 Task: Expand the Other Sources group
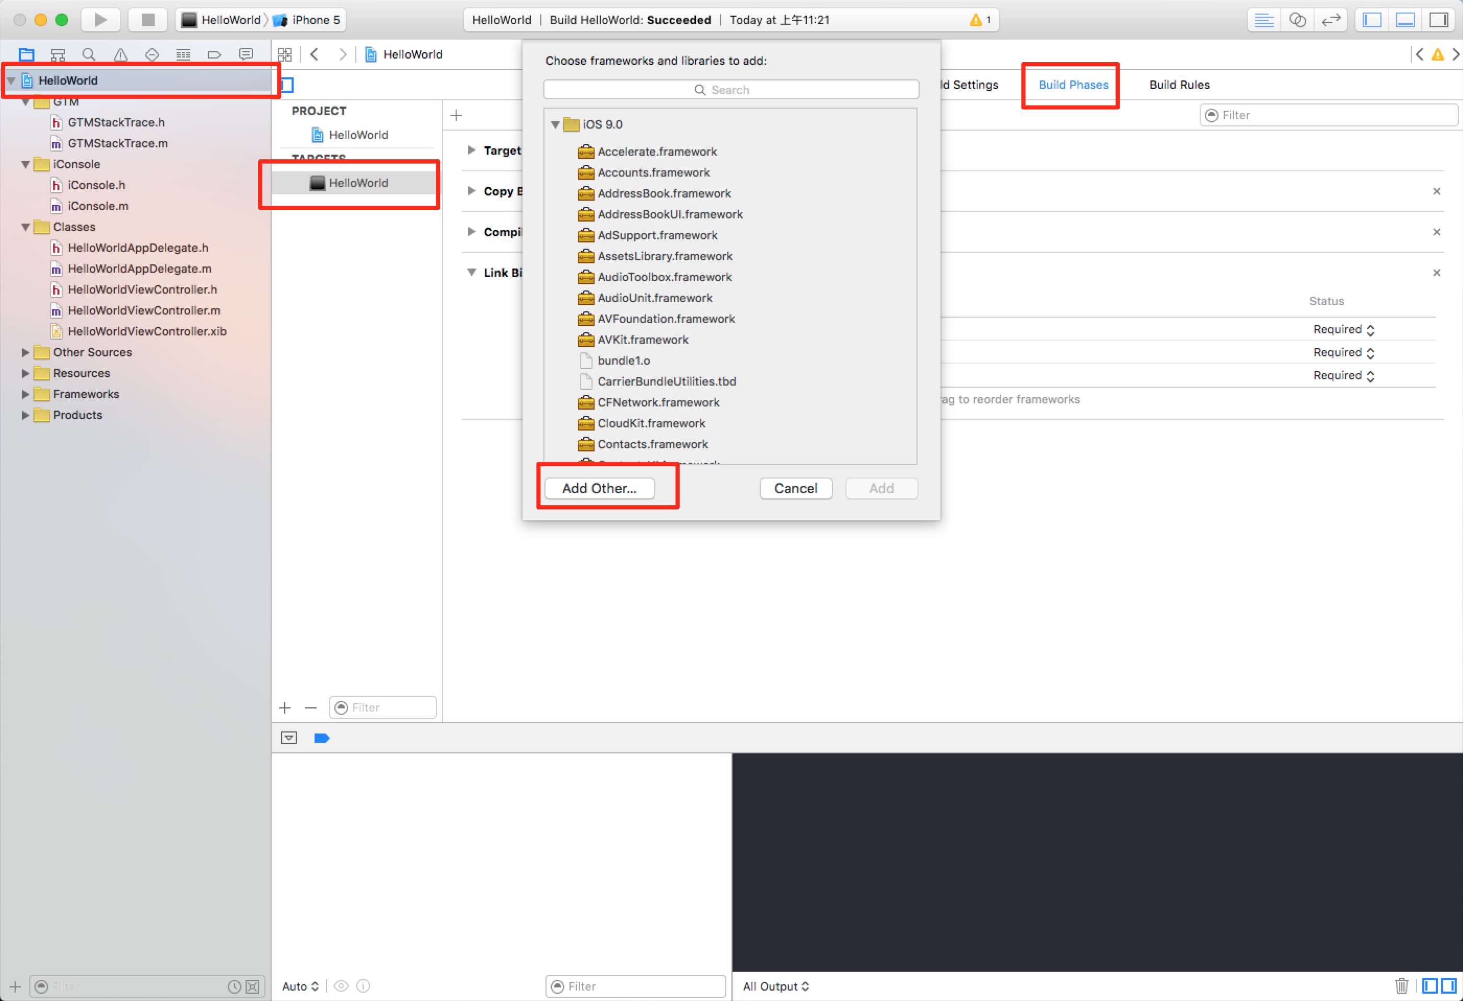25,353
